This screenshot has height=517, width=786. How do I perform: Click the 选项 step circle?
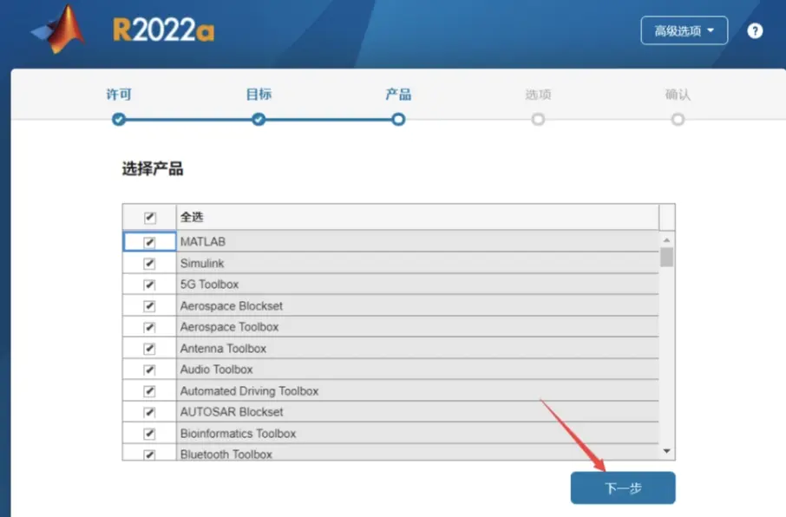click(x=538, y=120)
